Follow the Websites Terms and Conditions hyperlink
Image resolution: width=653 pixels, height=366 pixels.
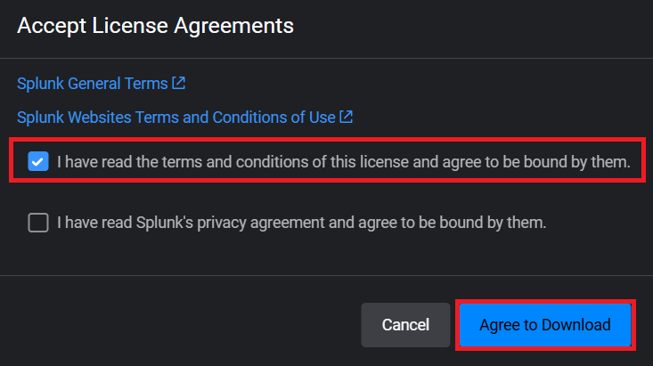click(x=176, y=117)
